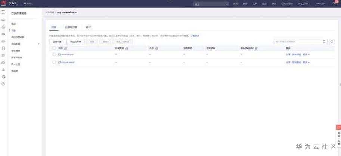Click 对象存储 breadcrumb link
Image resolution: width=341 pixels, height=156 pixels.
pos(50,13)
